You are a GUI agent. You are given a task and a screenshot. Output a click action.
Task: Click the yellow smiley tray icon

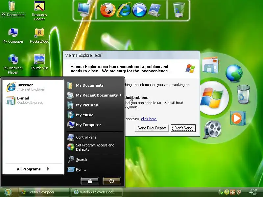pos(227,192)
